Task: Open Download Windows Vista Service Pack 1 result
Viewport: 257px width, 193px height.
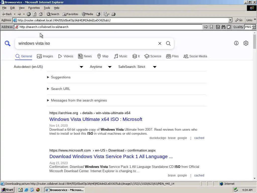Action: [x=111, y=157]
